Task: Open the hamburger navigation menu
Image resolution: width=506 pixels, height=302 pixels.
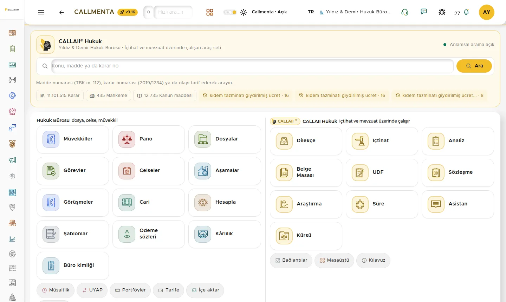Action: tap(41, 12)
